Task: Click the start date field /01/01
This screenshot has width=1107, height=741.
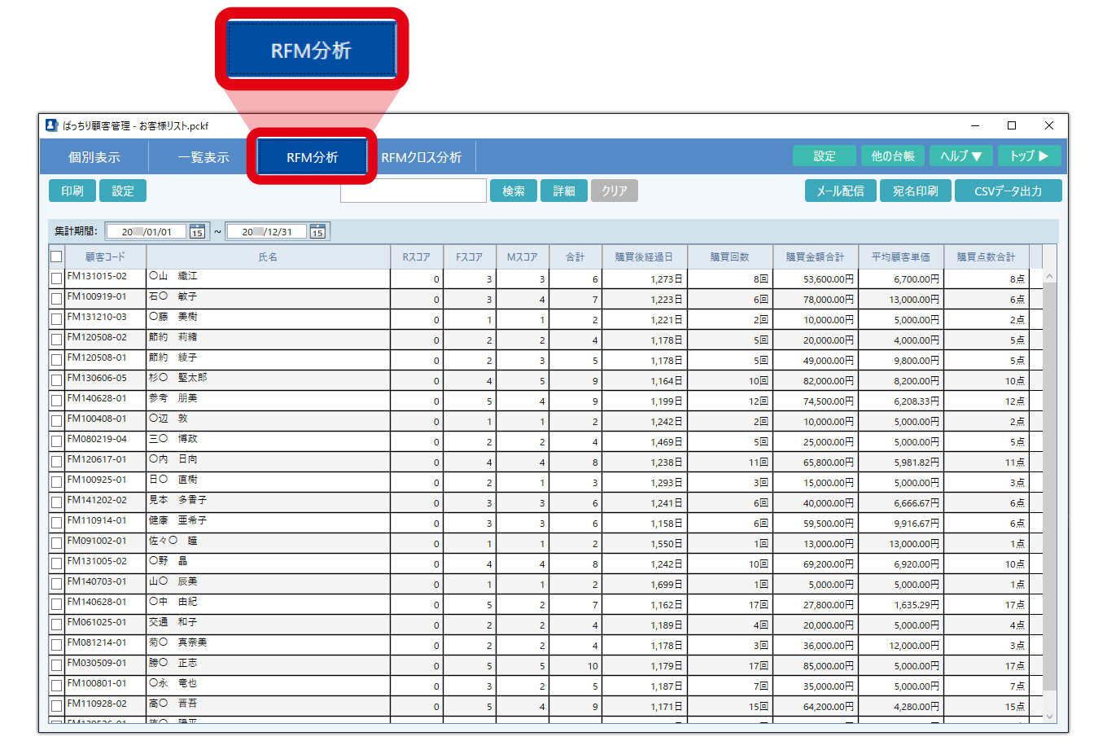Action: (x=147, y=232)
